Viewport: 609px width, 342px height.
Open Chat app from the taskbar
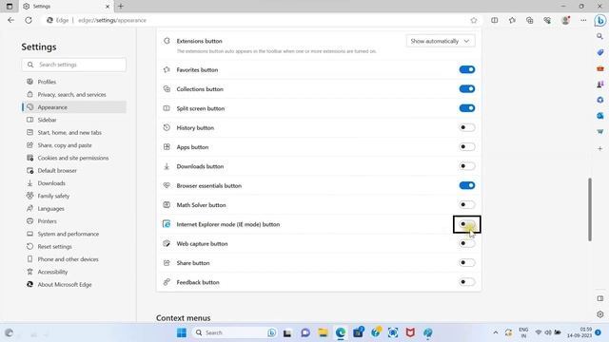305,332
